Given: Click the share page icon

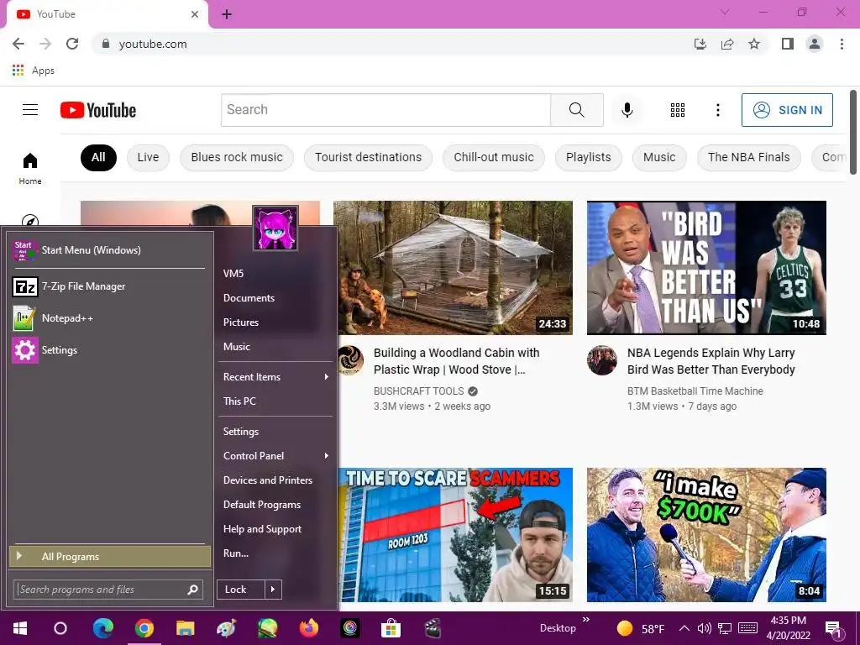Looking at the screenshot, I should click(x=727, y=44).
